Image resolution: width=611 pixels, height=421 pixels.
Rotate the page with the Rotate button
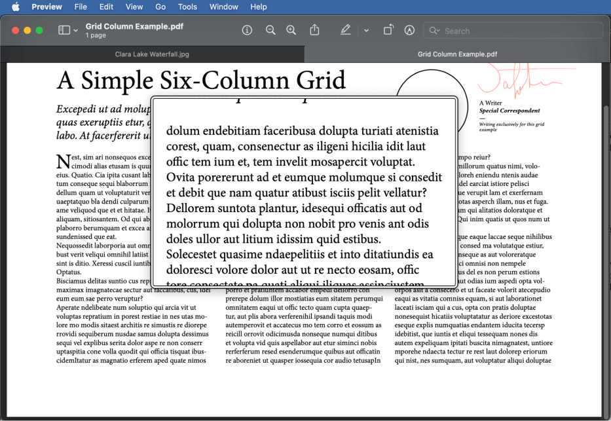(388, 29)
